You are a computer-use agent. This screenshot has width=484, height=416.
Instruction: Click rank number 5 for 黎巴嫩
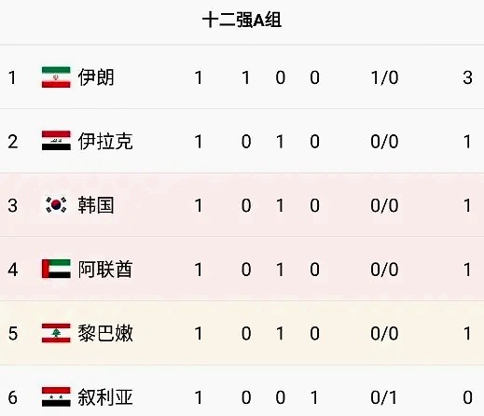click(12, 334)
